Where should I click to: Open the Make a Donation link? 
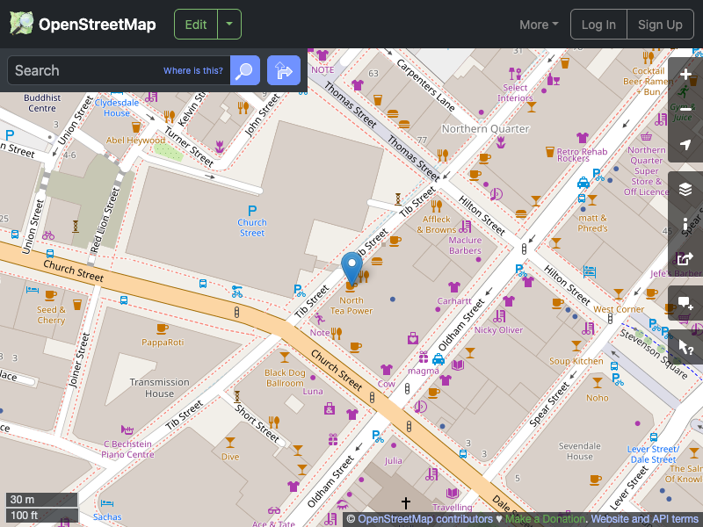coord(545,519)
